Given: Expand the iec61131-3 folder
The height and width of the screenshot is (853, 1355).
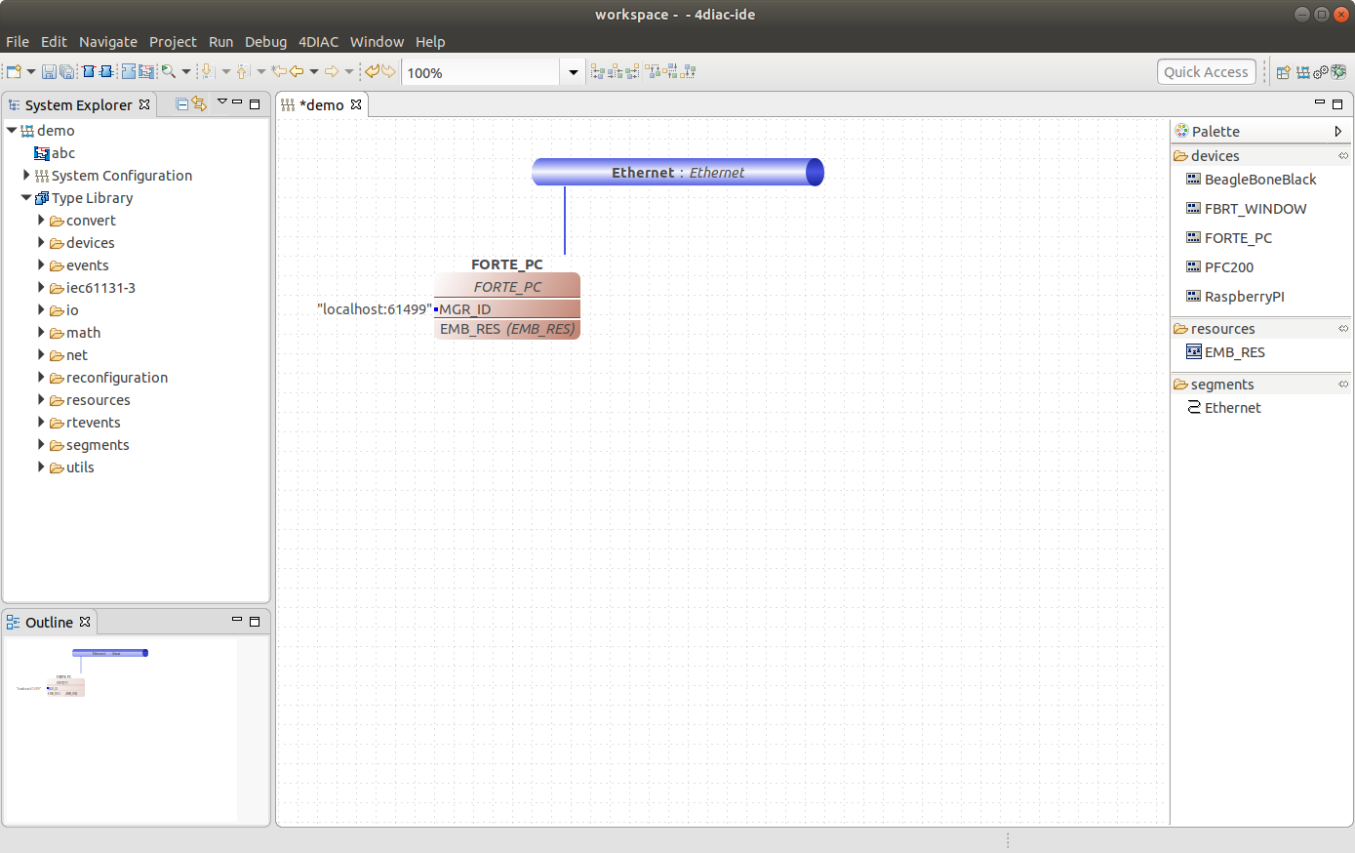Looking at the screenshot, I should pyautogui.click(x=41, y=288).
